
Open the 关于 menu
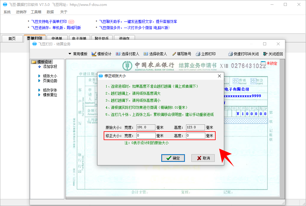click(64, 12)
